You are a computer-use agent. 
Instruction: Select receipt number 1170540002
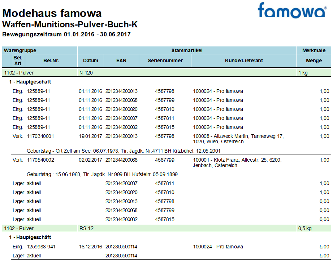click(40, 160)
